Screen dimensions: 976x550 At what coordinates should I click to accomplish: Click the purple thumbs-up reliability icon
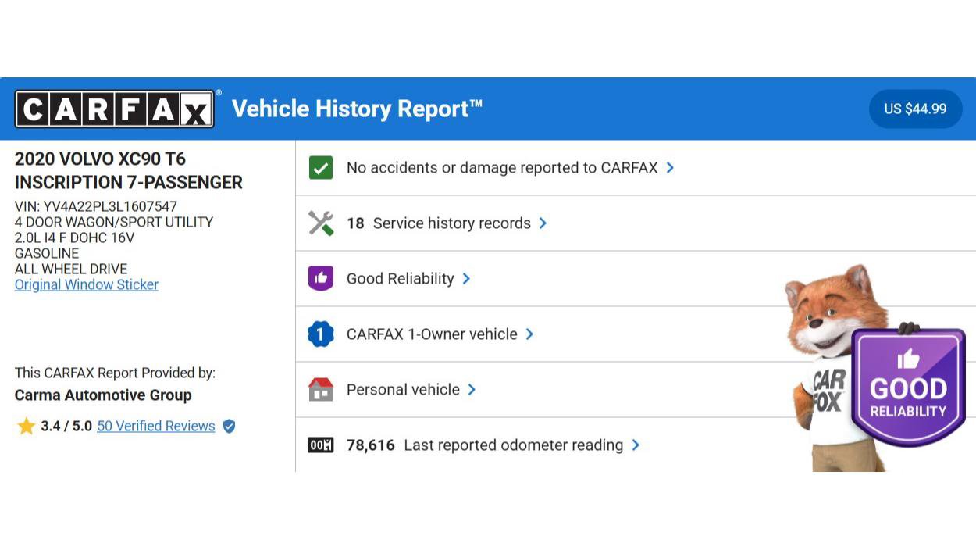coord(321,279)
